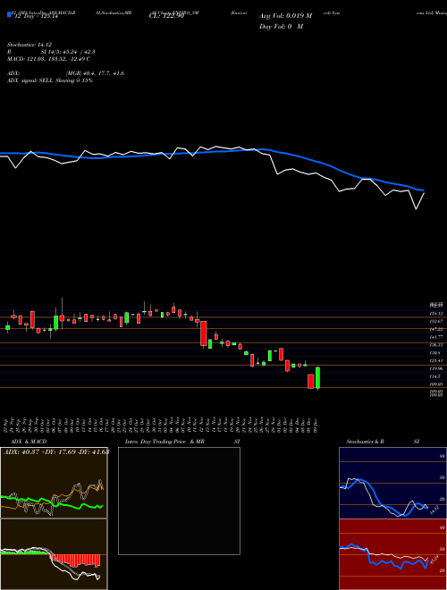Click the '45.24' value on RSI chart
447x590 pixels.
[x=434, y=560]
